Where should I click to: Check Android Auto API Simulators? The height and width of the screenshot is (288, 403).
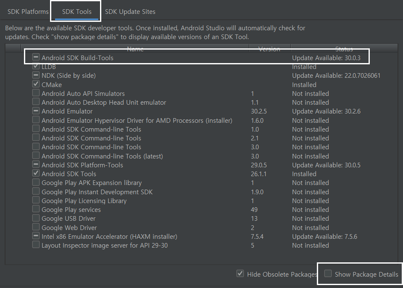pyautogui.click(x=36, y=93)
